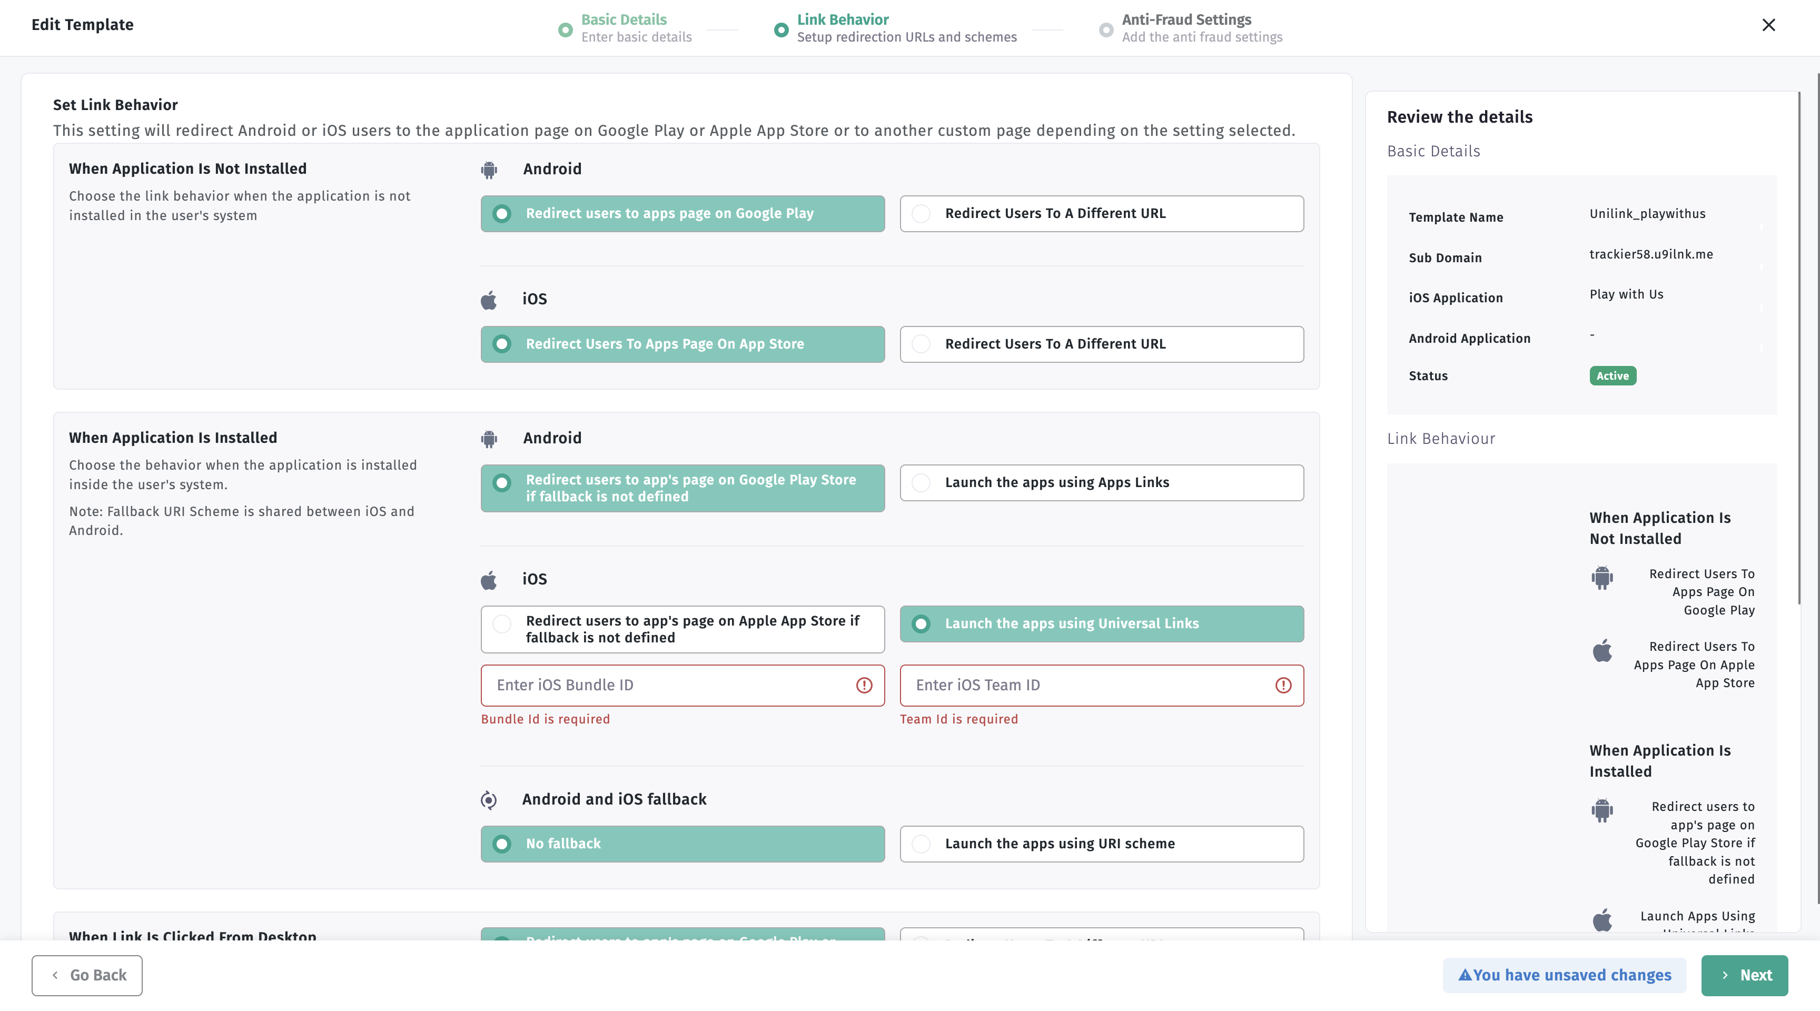Select Launch the apps using Universal Links

click(x=1102, y=624)
